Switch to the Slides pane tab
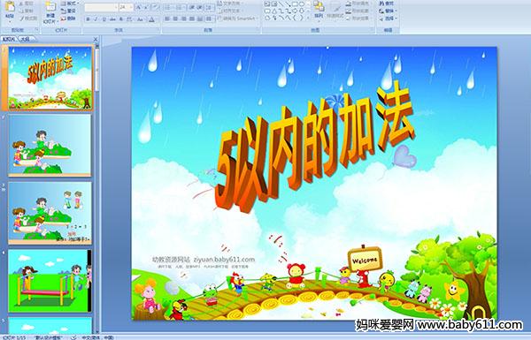This screenshot has height=340, width=531. 9,39
